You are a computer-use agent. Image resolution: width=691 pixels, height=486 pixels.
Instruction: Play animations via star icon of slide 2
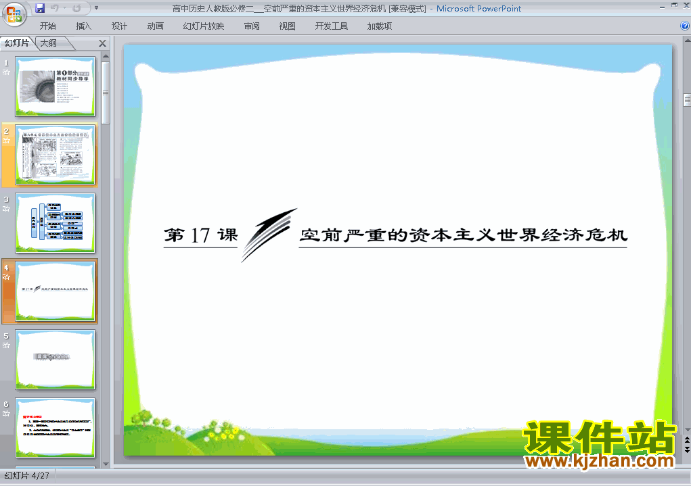[x=6, y=141]
